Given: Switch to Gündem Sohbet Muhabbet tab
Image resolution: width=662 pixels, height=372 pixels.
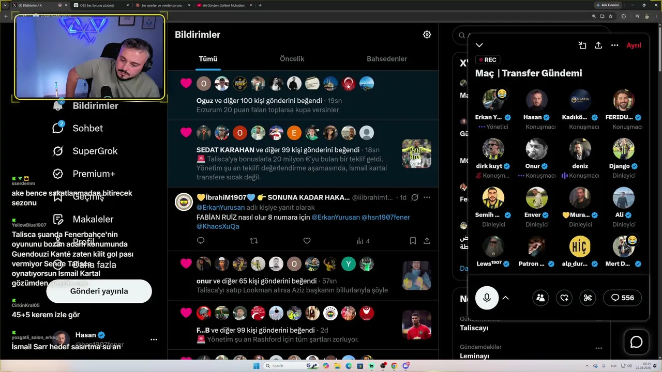Looking at the screenshot, I should 224,5.
